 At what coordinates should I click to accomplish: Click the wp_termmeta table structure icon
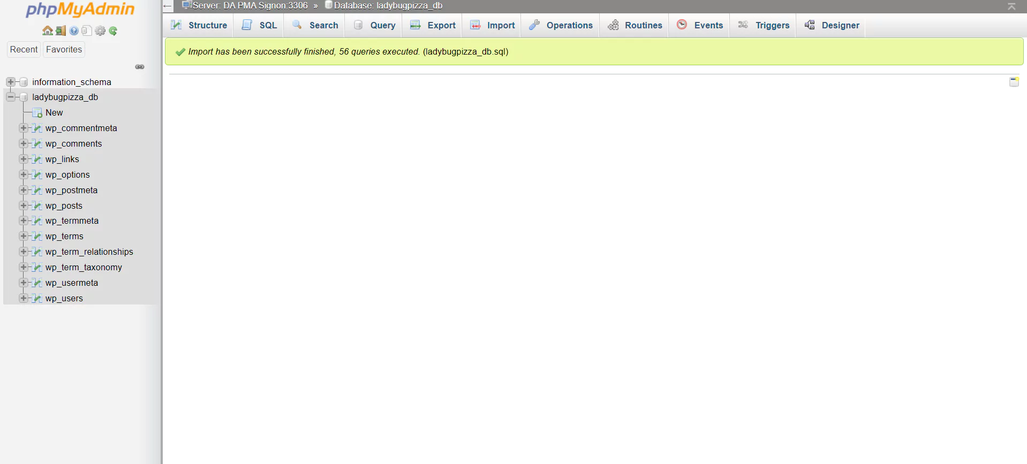point(37,221)
